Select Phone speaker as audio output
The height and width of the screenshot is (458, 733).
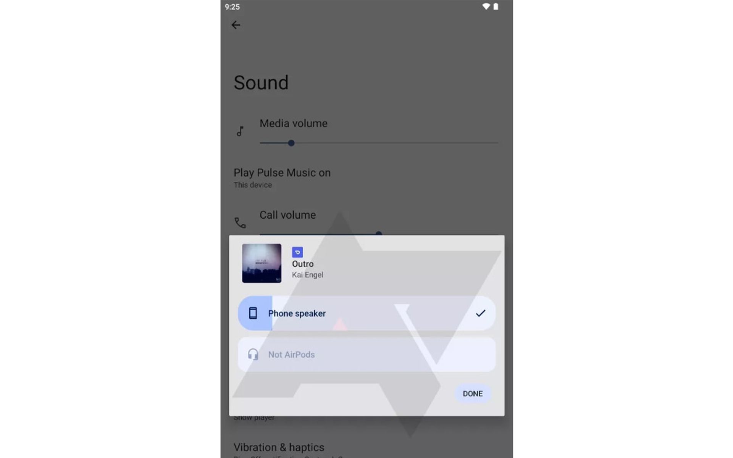367,313
